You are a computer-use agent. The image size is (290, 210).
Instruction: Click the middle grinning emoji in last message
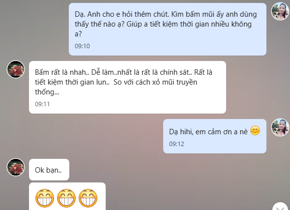click(66, 198)
